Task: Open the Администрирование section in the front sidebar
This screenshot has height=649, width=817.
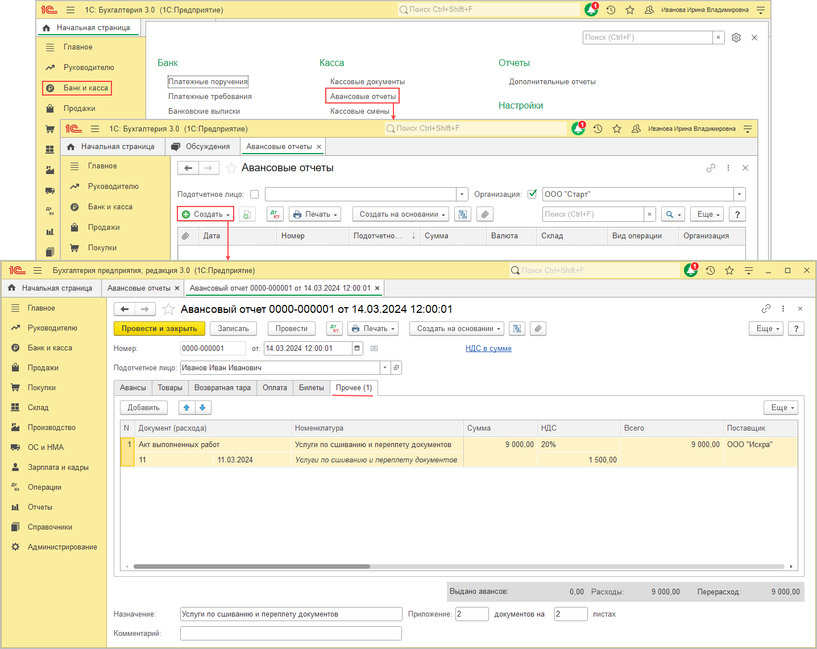Action: [x=62, y=547]
